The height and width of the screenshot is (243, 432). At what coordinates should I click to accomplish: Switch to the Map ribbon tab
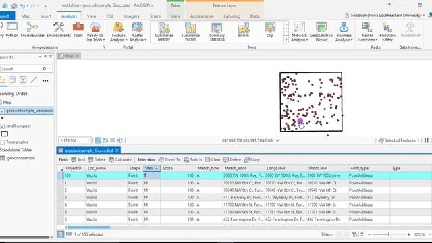pos(26,16)
